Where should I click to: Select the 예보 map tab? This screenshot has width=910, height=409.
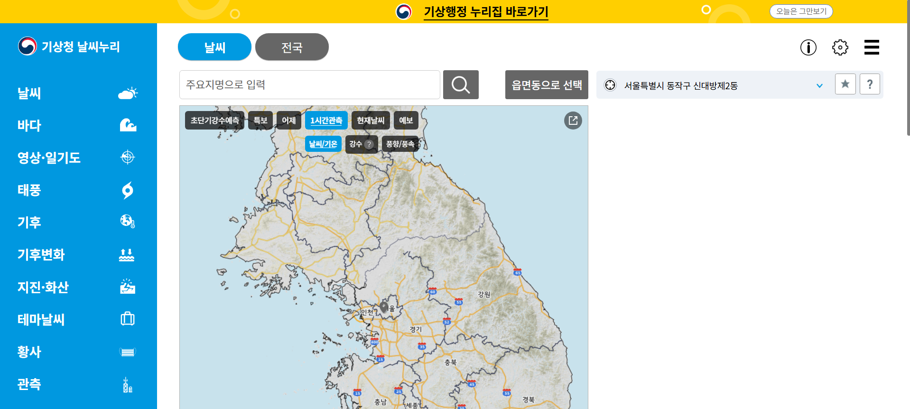click(x=406, y=121)
